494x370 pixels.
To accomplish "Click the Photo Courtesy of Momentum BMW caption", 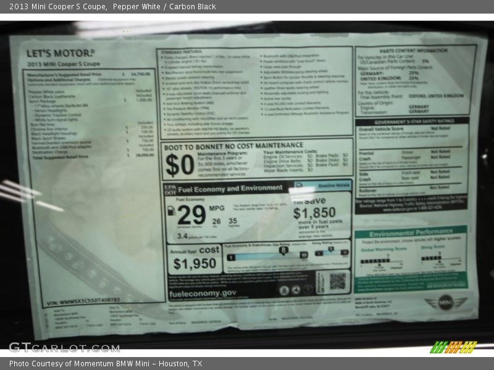I will pos(106,364).
